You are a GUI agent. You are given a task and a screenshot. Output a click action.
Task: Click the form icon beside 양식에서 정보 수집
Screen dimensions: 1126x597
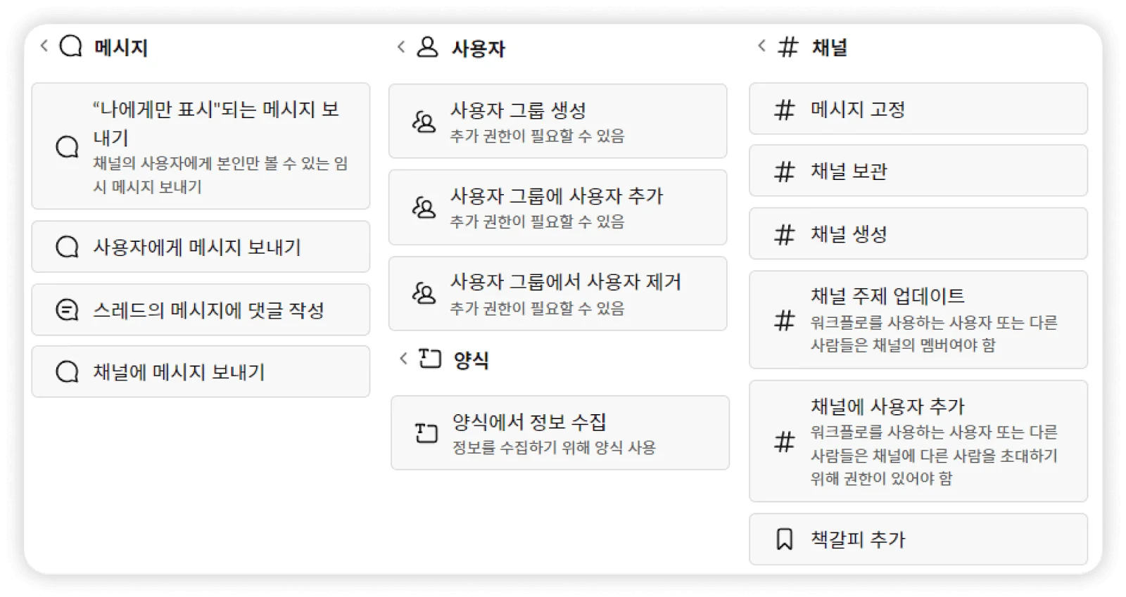pyautogui.click(x=426, y=433)
